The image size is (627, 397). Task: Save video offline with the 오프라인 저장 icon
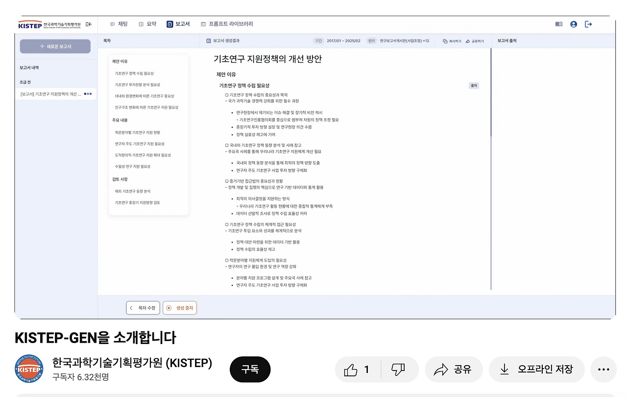(537, 370)
